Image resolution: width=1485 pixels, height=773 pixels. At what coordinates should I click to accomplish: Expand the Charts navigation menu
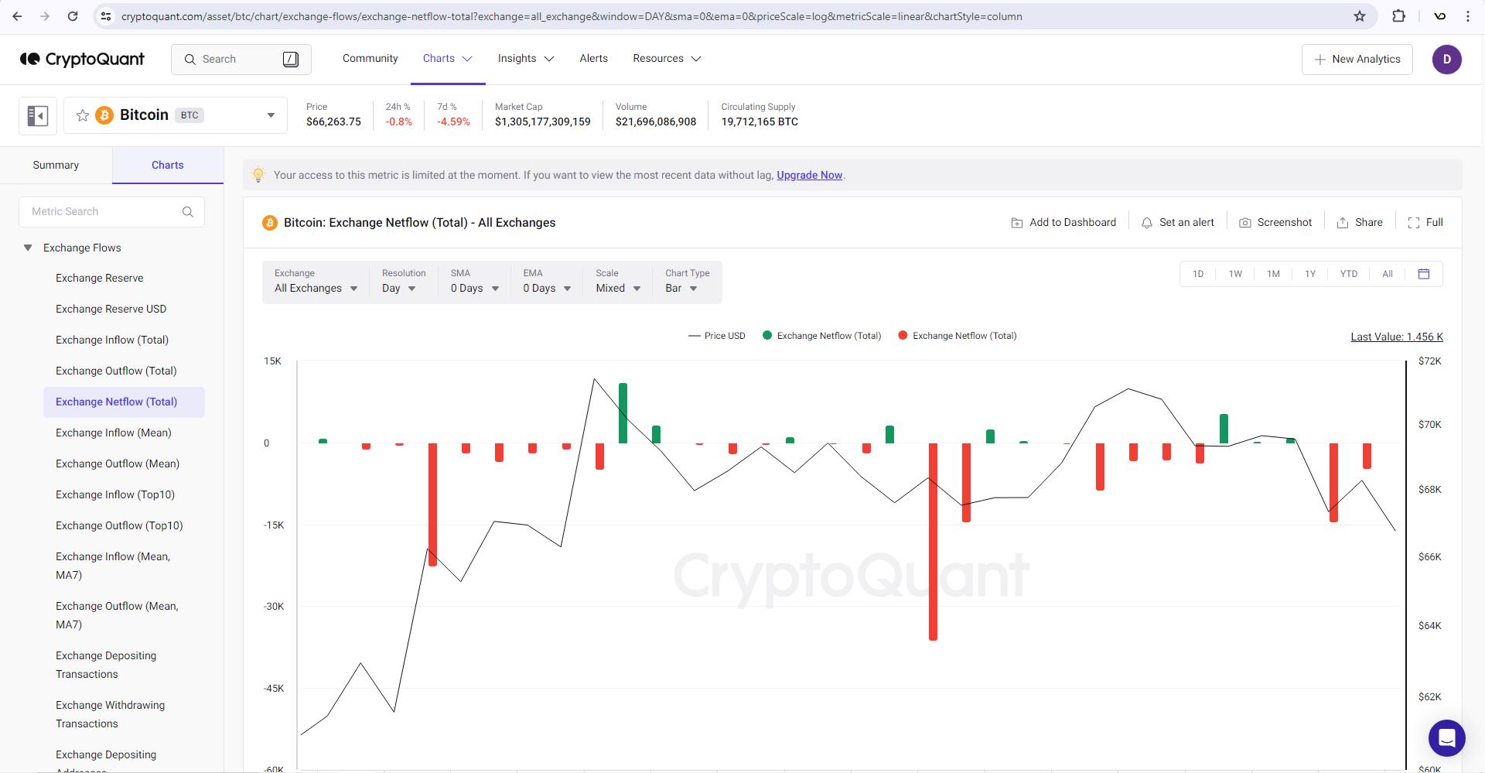[448, 59]
